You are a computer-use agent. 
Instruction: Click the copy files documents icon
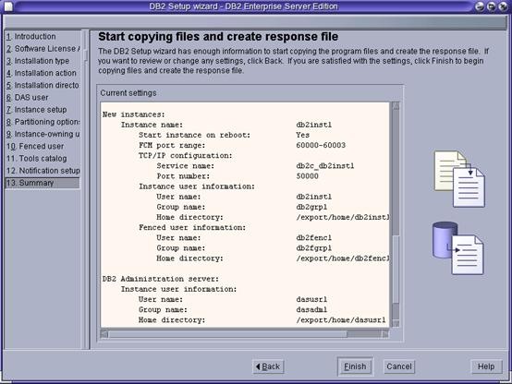(x=459, y=179)
